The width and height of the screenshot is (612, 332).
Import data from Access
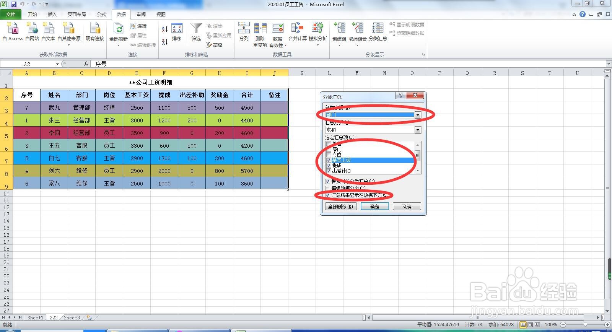point(13,31)
